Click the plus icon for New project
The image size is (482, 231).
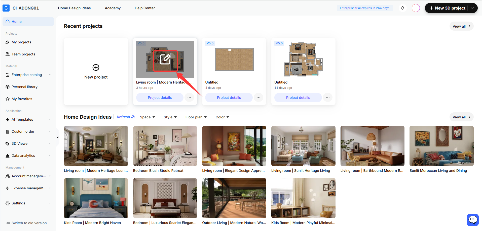point(96,67)
